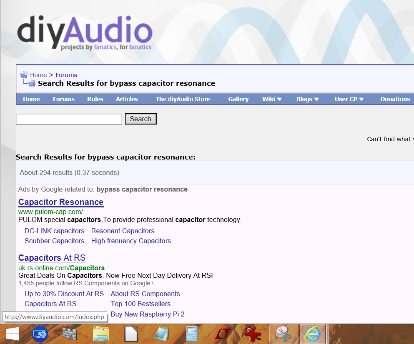Image resolution: width=414 pixels, height=344 pixels.
Task: Open Capacitors At RS sublink
Action: (x=50, y=304)
